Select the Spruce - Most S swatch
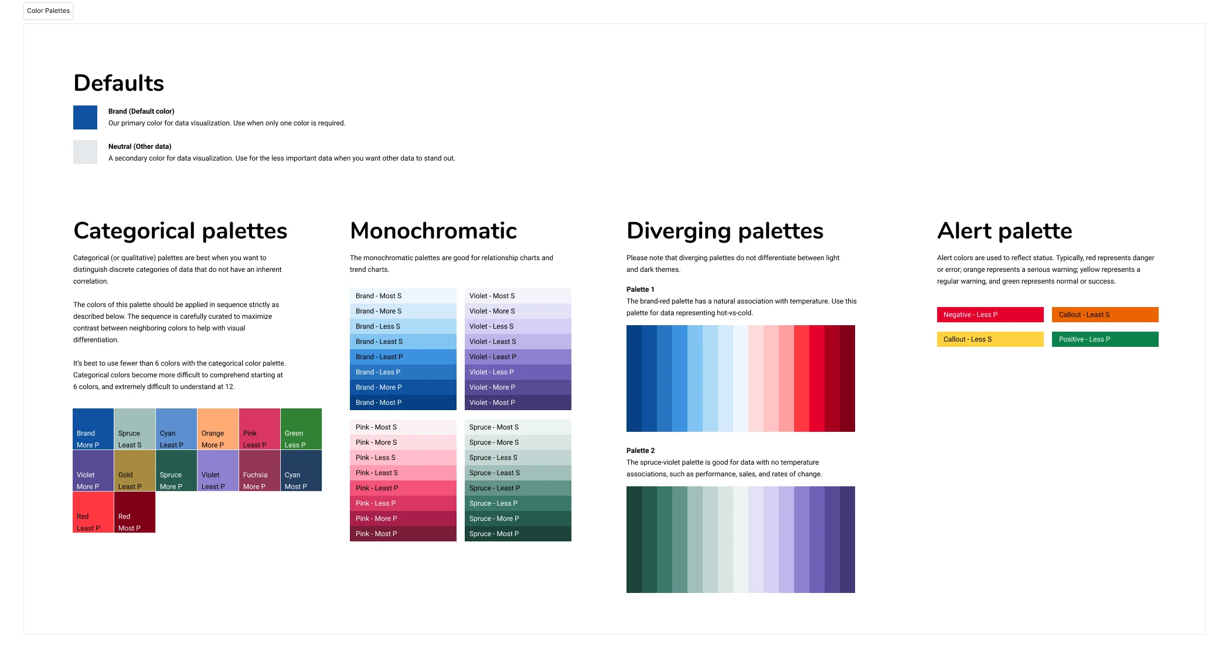This screenshot has width=1229, height=658. 518,427
